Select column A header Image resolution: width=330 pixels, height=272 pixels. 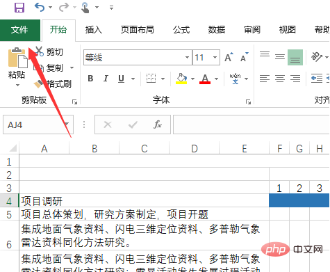(44, 148)
